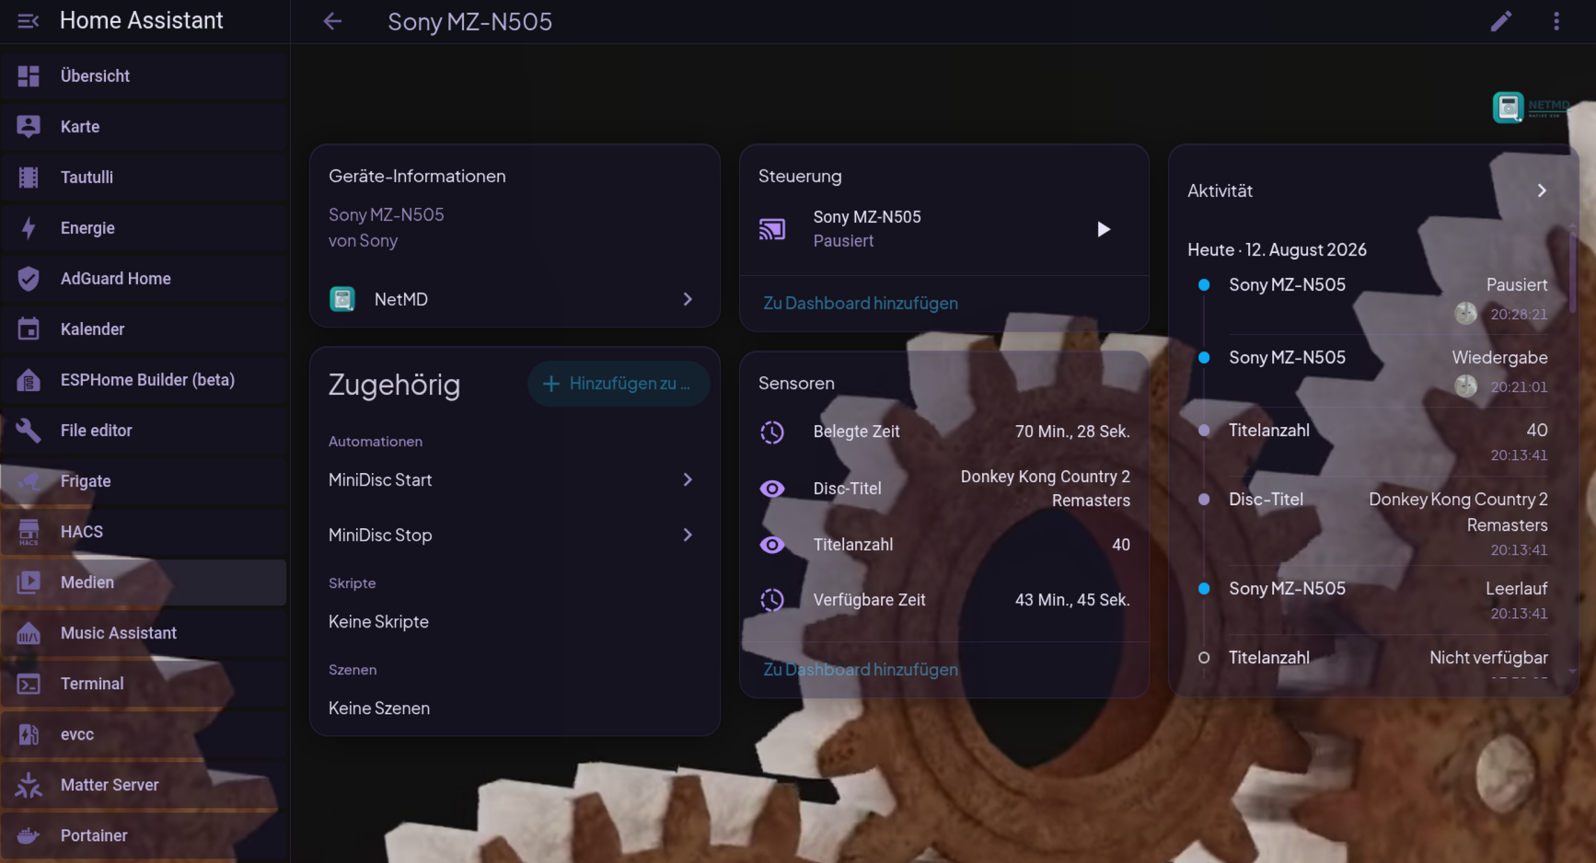Click the Wiedergabe activity entry user avatar
1596x863 pixels.
(x=1466, y=386)
